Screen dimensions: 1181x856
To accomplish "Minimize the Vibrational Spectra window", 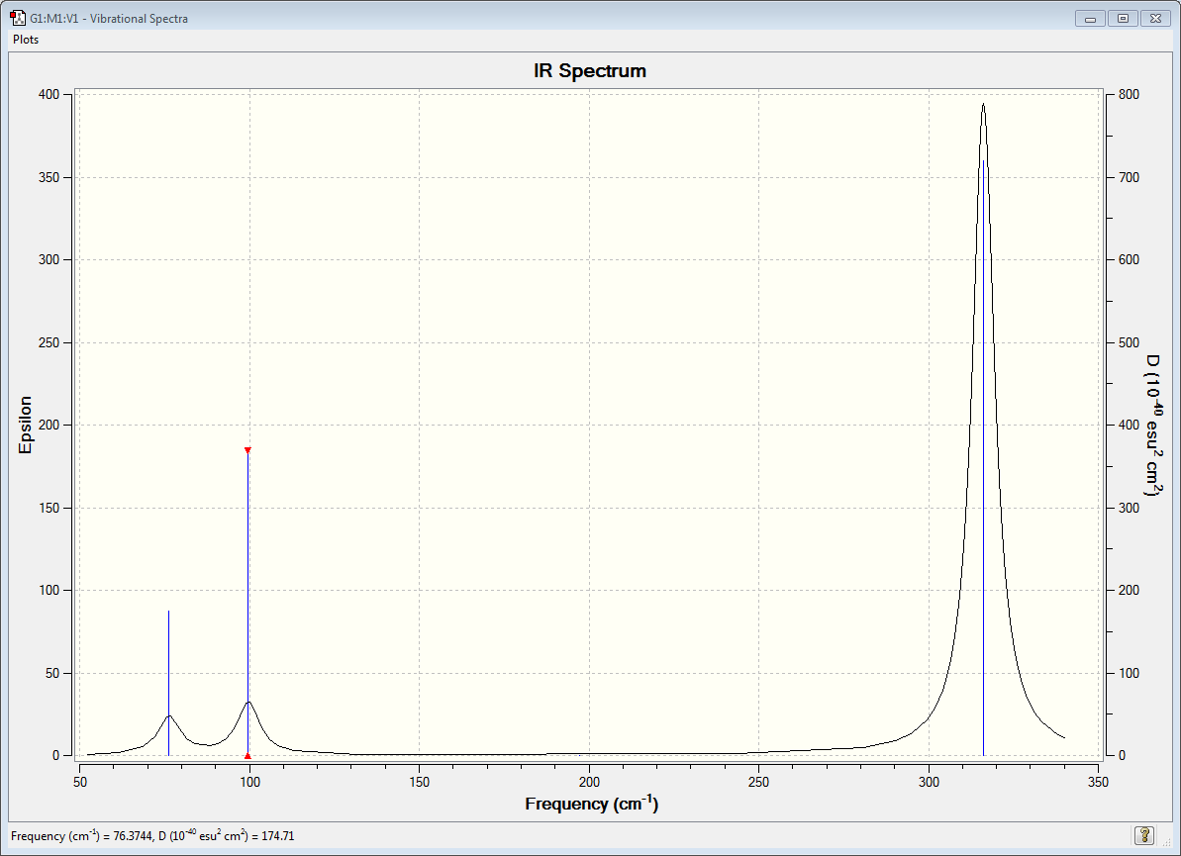I will tap(1090, 18).
